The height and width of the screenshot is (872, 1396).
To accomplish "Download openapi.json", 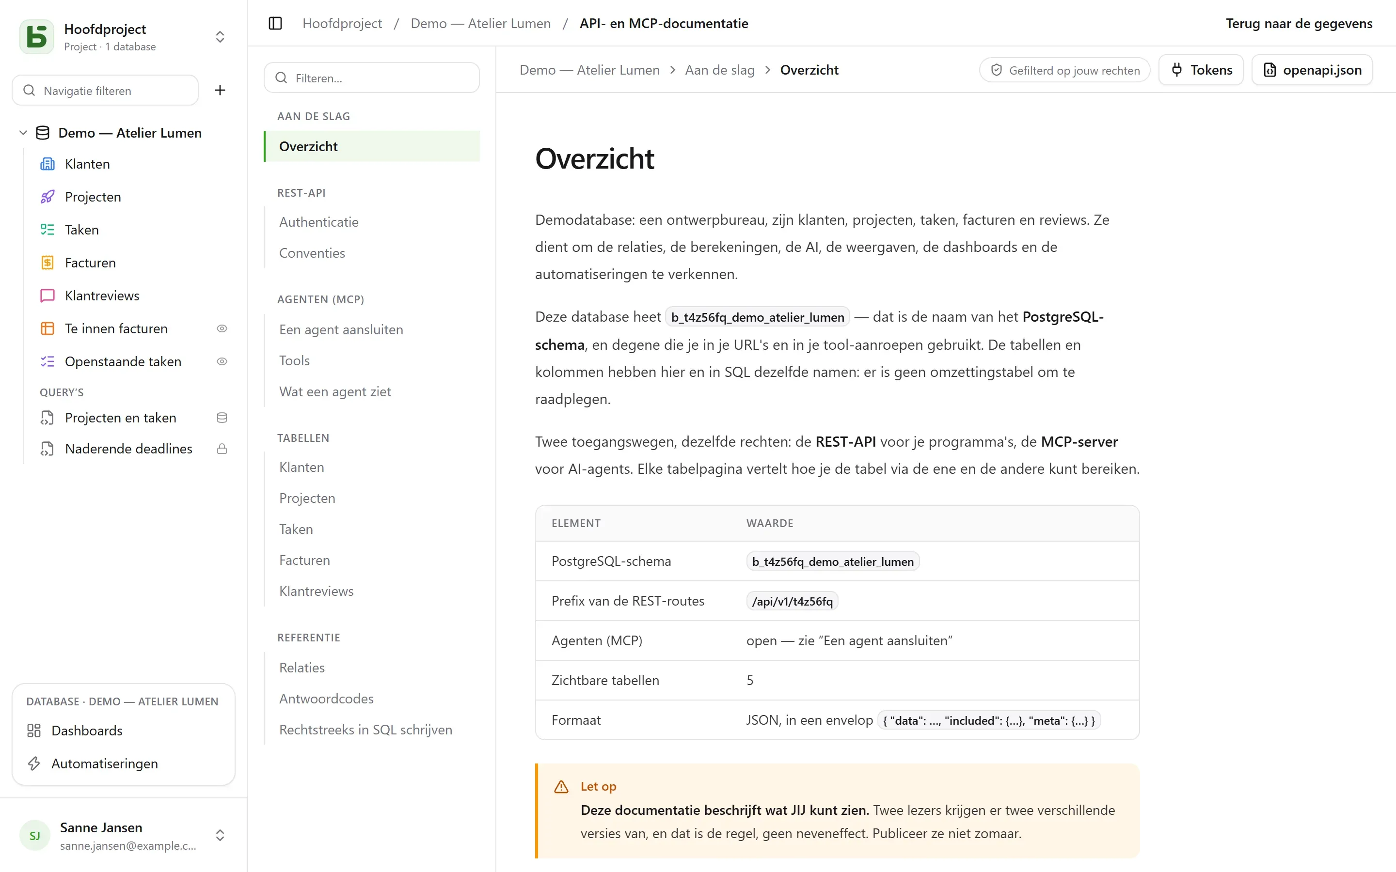I will tap(1312, 70).
